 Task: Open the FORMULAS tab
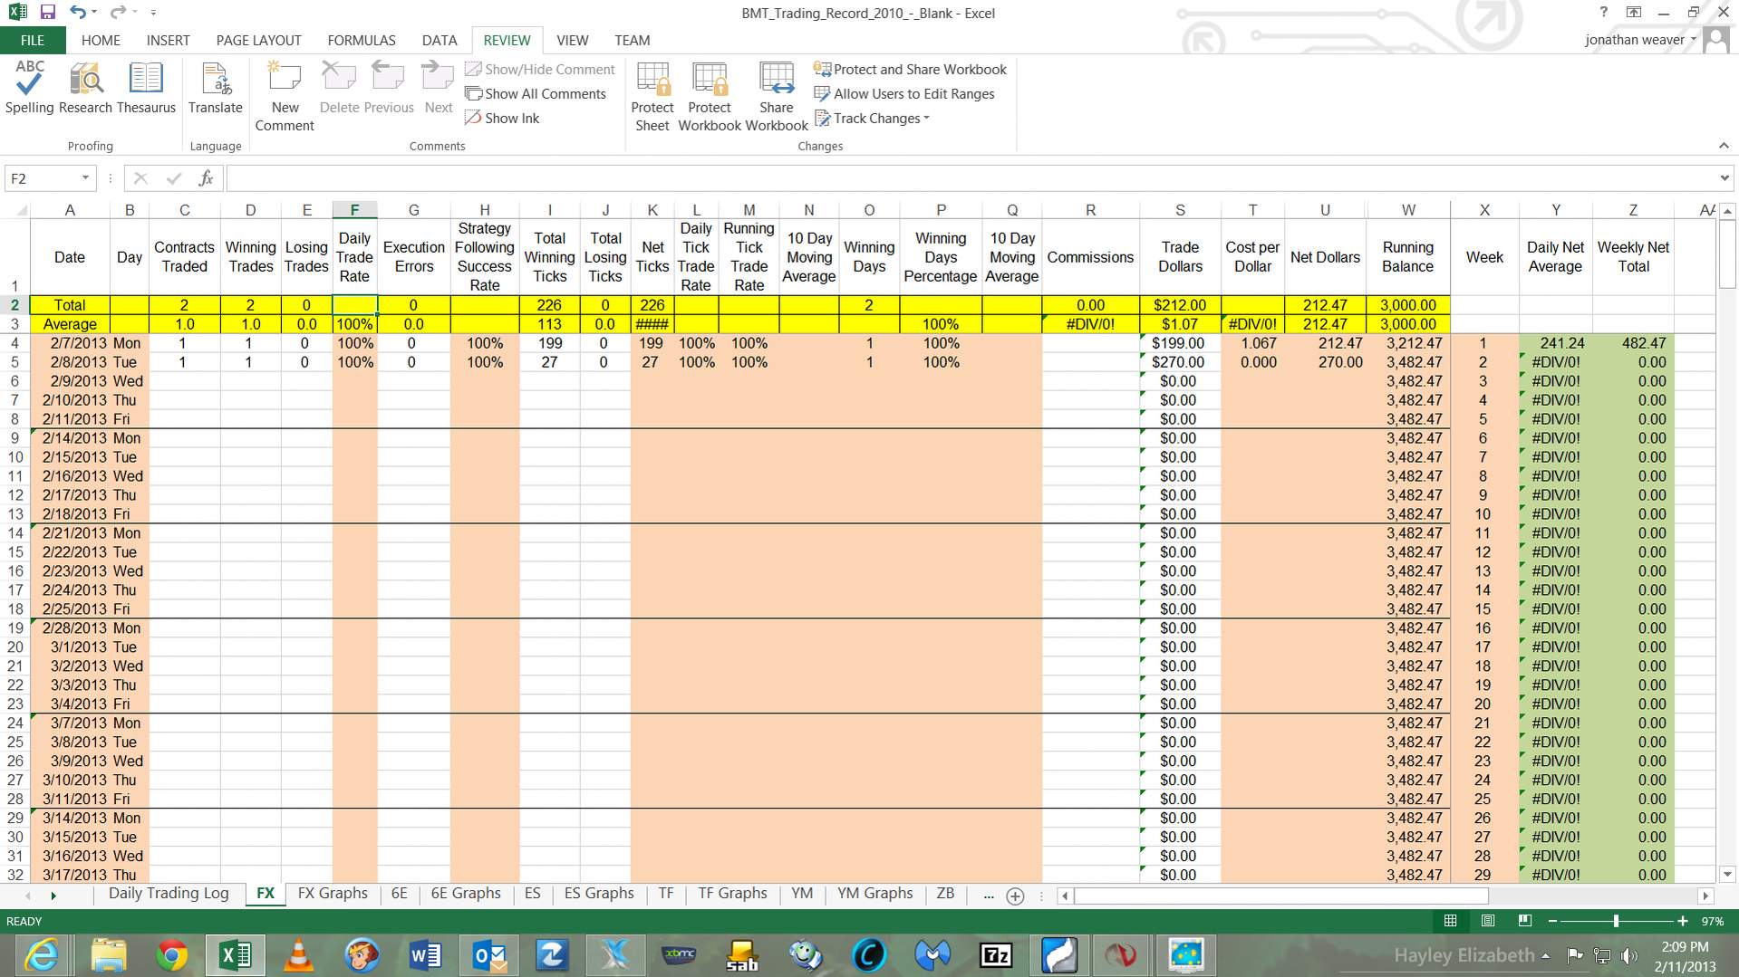362,40
